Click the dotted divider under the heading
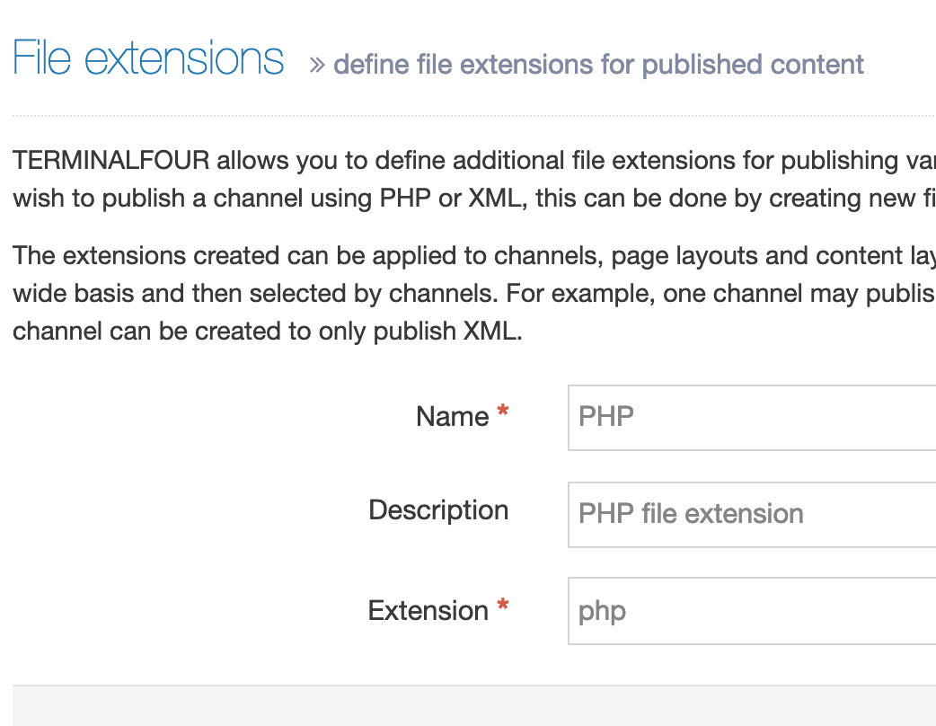The image size is (936, 726). tap(473, 116)
